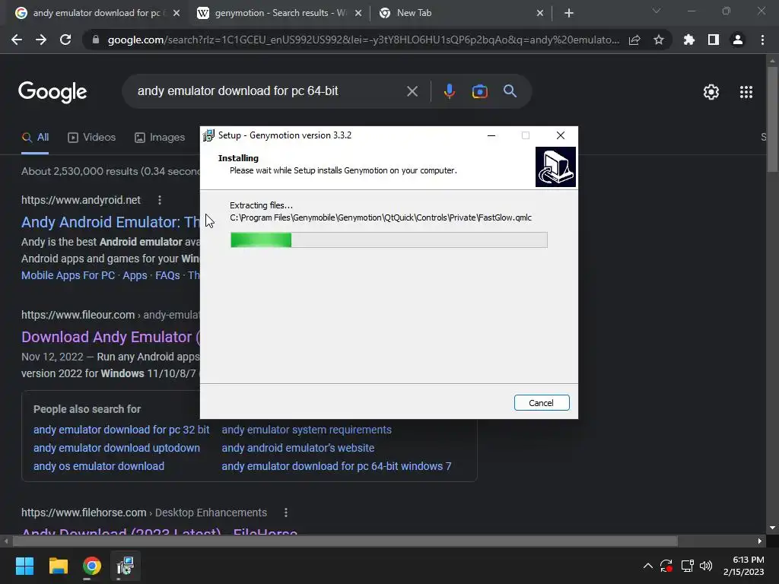
Task: Open Download Andy Emulator fileour link
Action: 110,337
